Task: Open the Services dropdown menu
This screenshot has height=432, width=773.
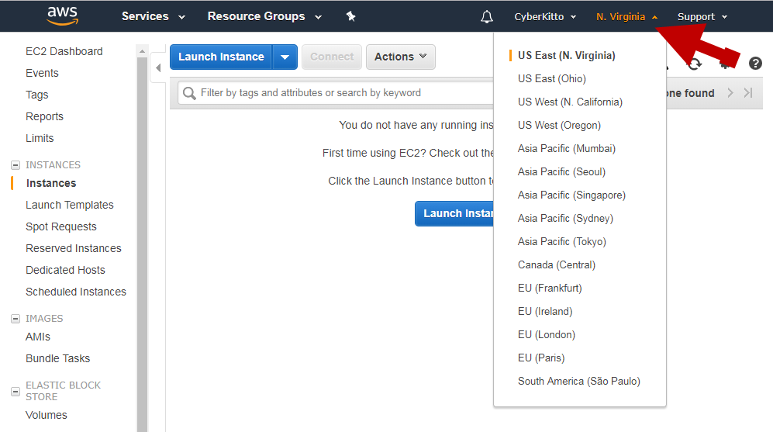Action: [x=154, y=16]
